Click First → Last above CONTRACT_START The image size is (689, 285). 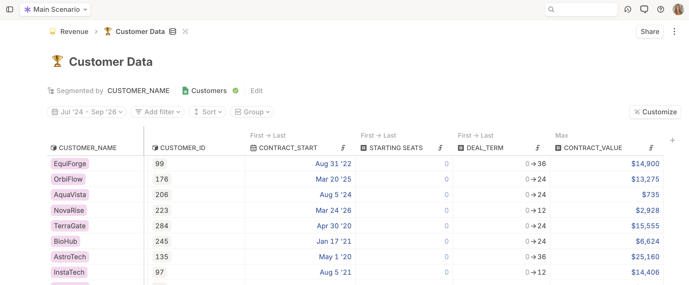tap(268, 136)
